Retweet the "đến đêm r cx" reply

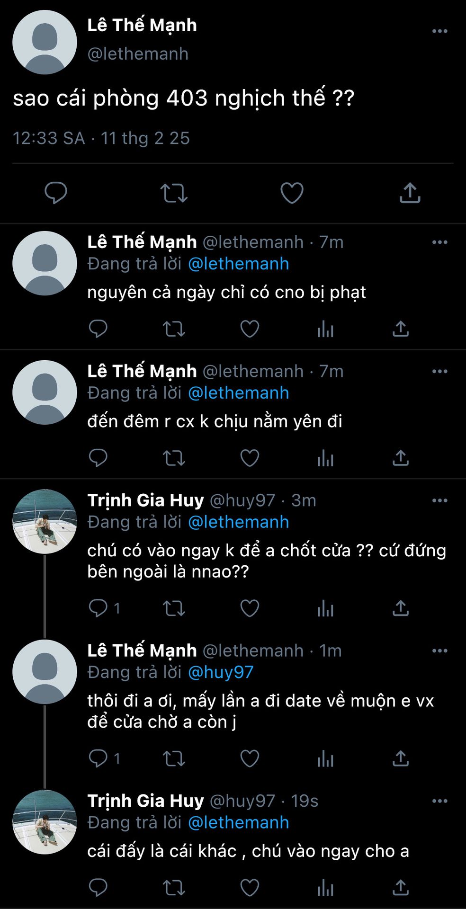(174, 458)
